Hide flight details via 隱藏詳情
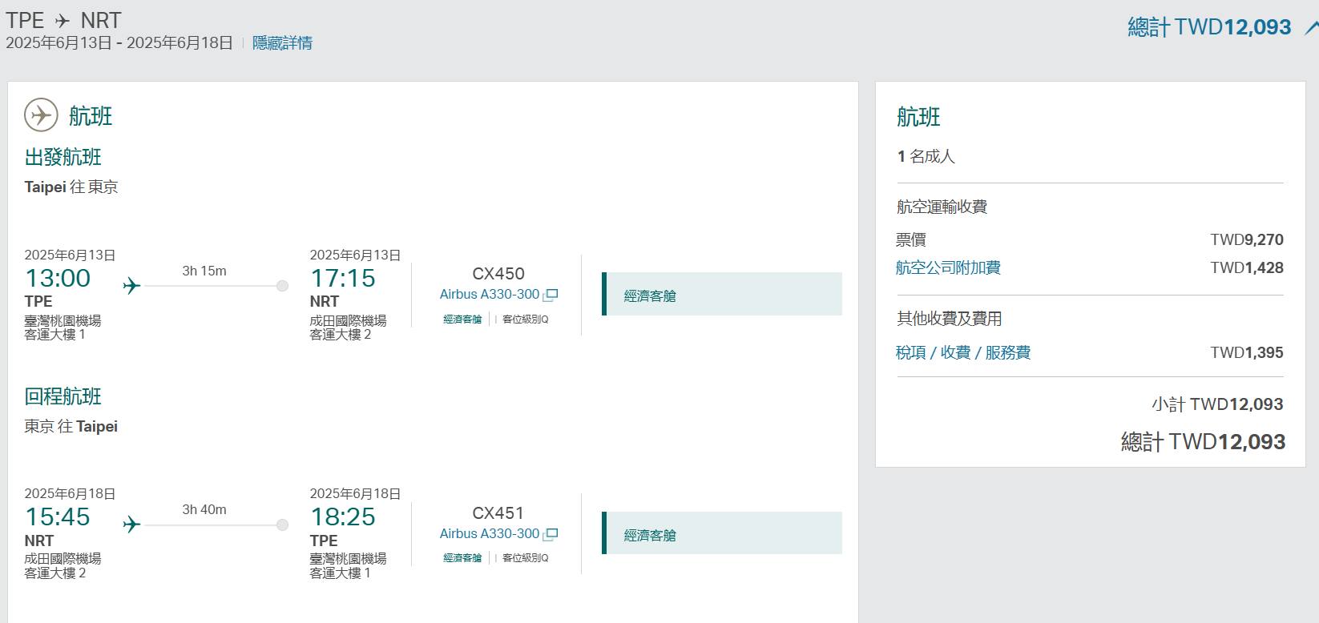This screenshot has width=1319, height=623. pyautogui.click(x=282, y=43)
